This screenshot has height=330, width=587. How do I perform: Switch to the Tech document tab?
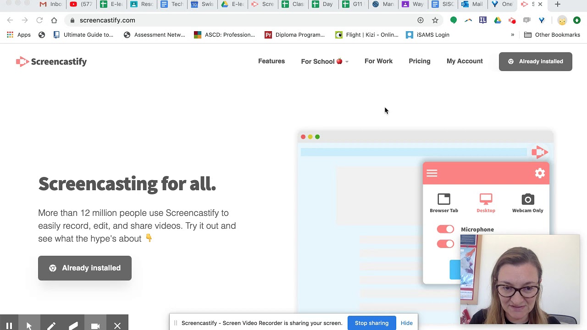[x=172, y=4]
